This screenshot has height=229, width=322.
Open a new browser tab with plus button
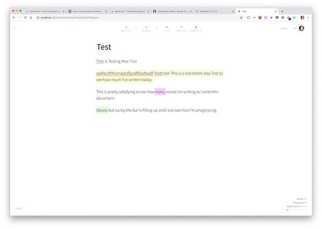pyautogui.click(x=282, y=11)
